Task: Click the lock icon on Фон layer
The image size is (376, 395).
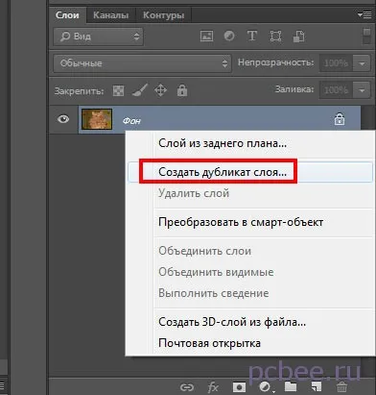Action: 340,119
